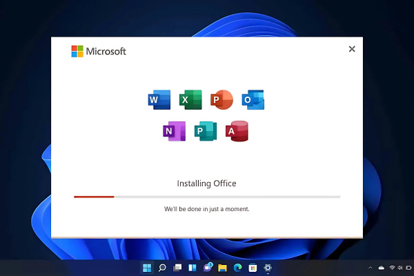Open Microsoft Store from the taskbar
Image resolution: width=414 pixels, height=276 pixels.
click(253, 268)
